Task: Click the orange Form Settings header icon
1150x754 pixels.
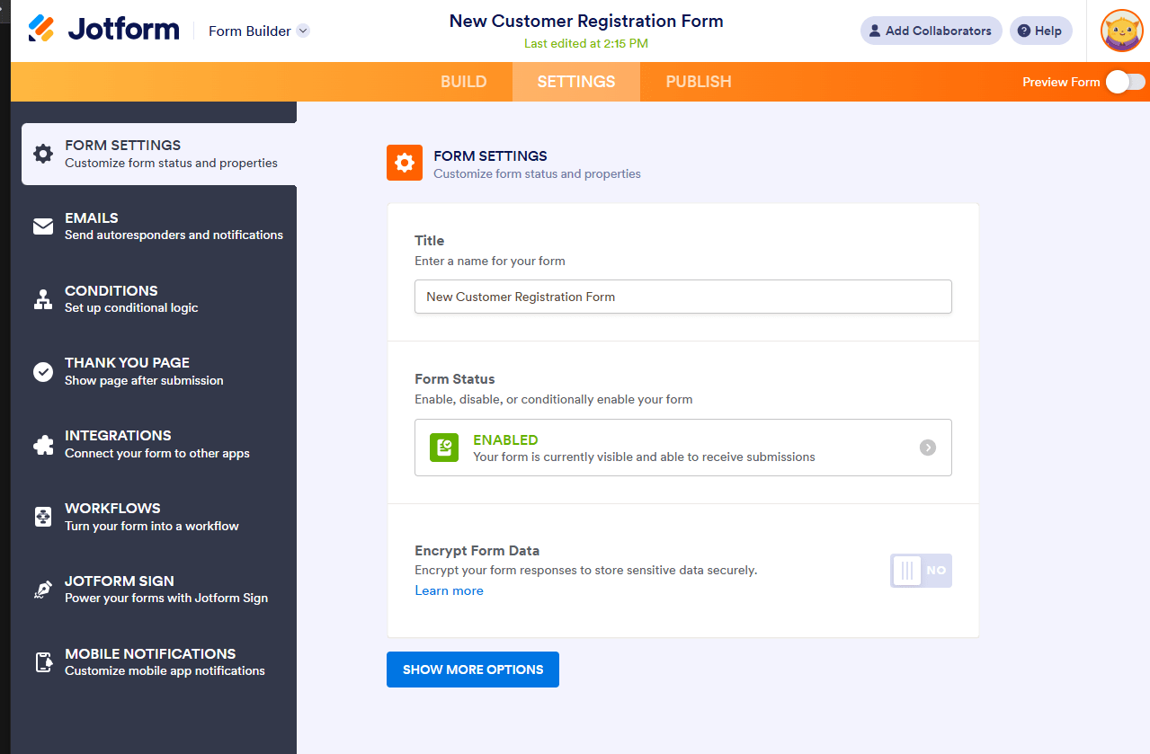Action: pyautogui.click(x=405, y=163)
